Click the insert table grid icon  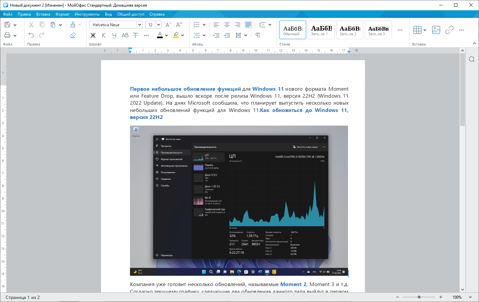(x=418, y=30)
